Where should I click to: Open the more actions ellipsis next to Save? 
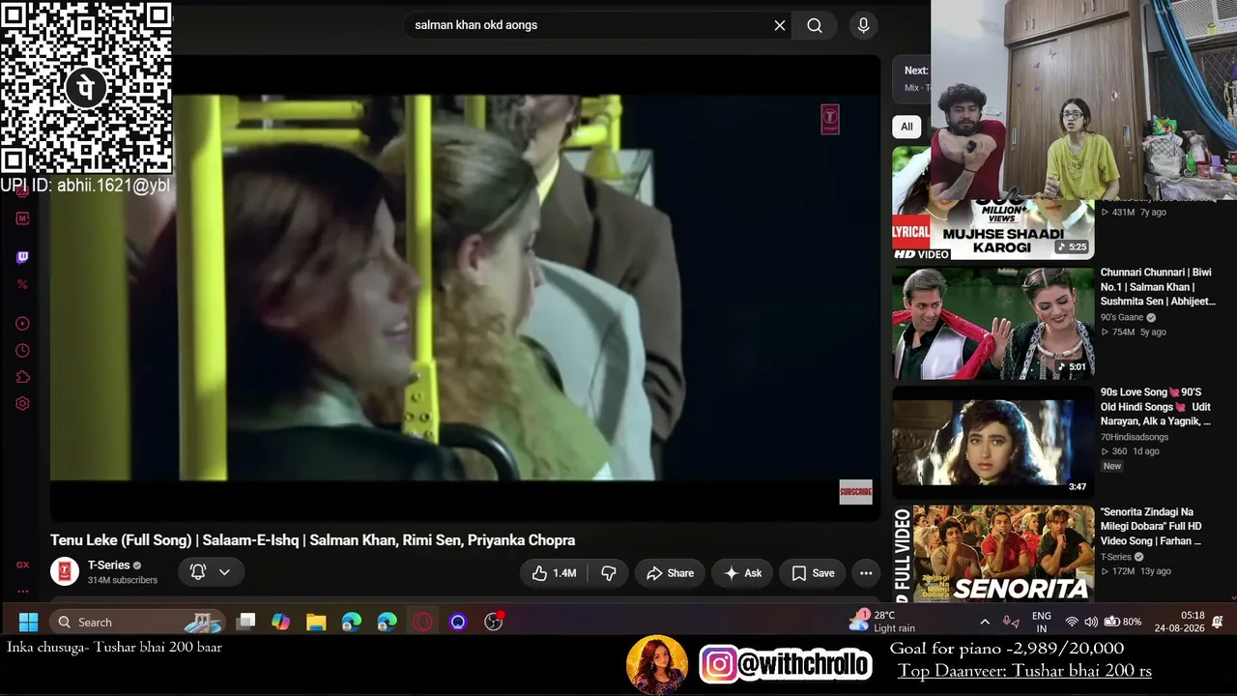pyautogui.click(x=866, y=573)
